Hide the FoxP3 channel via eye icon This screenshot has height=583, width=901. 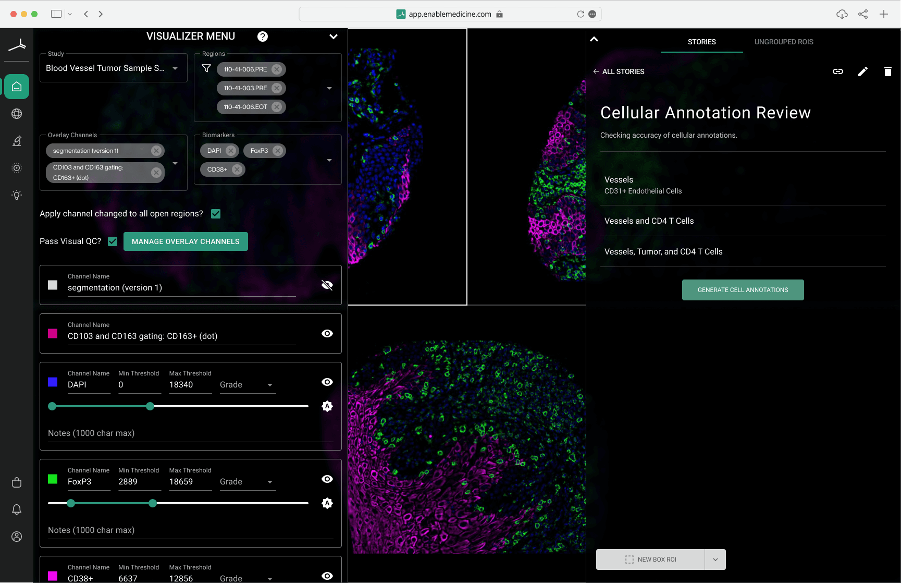click(x=327, y=479)
